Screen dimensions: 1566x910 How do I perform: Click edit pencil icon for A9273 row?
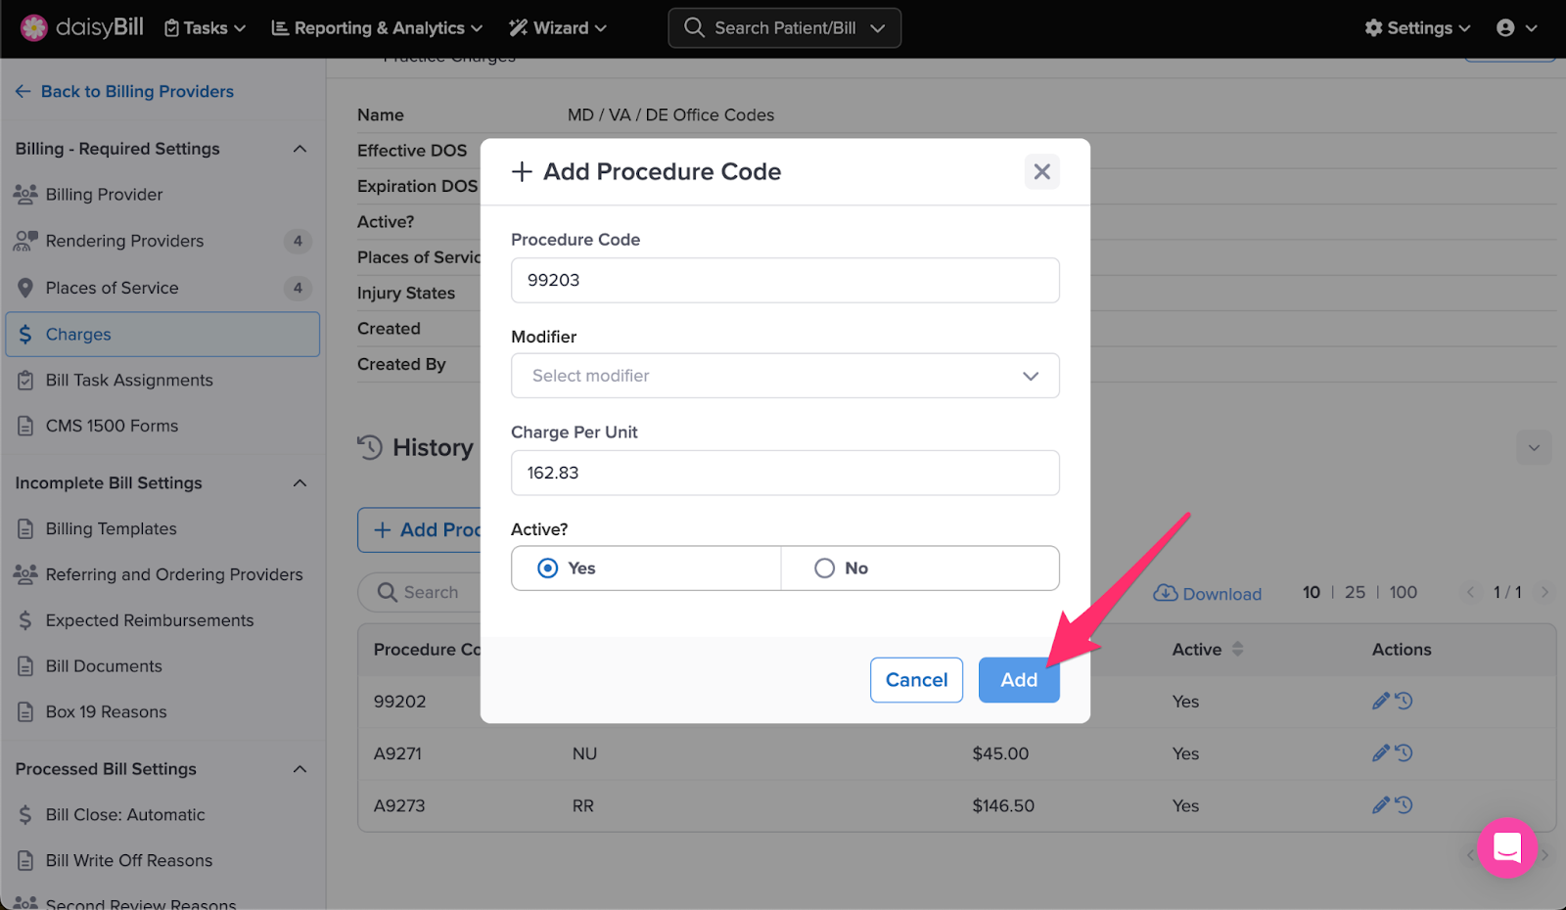(x=1381, y=805)
